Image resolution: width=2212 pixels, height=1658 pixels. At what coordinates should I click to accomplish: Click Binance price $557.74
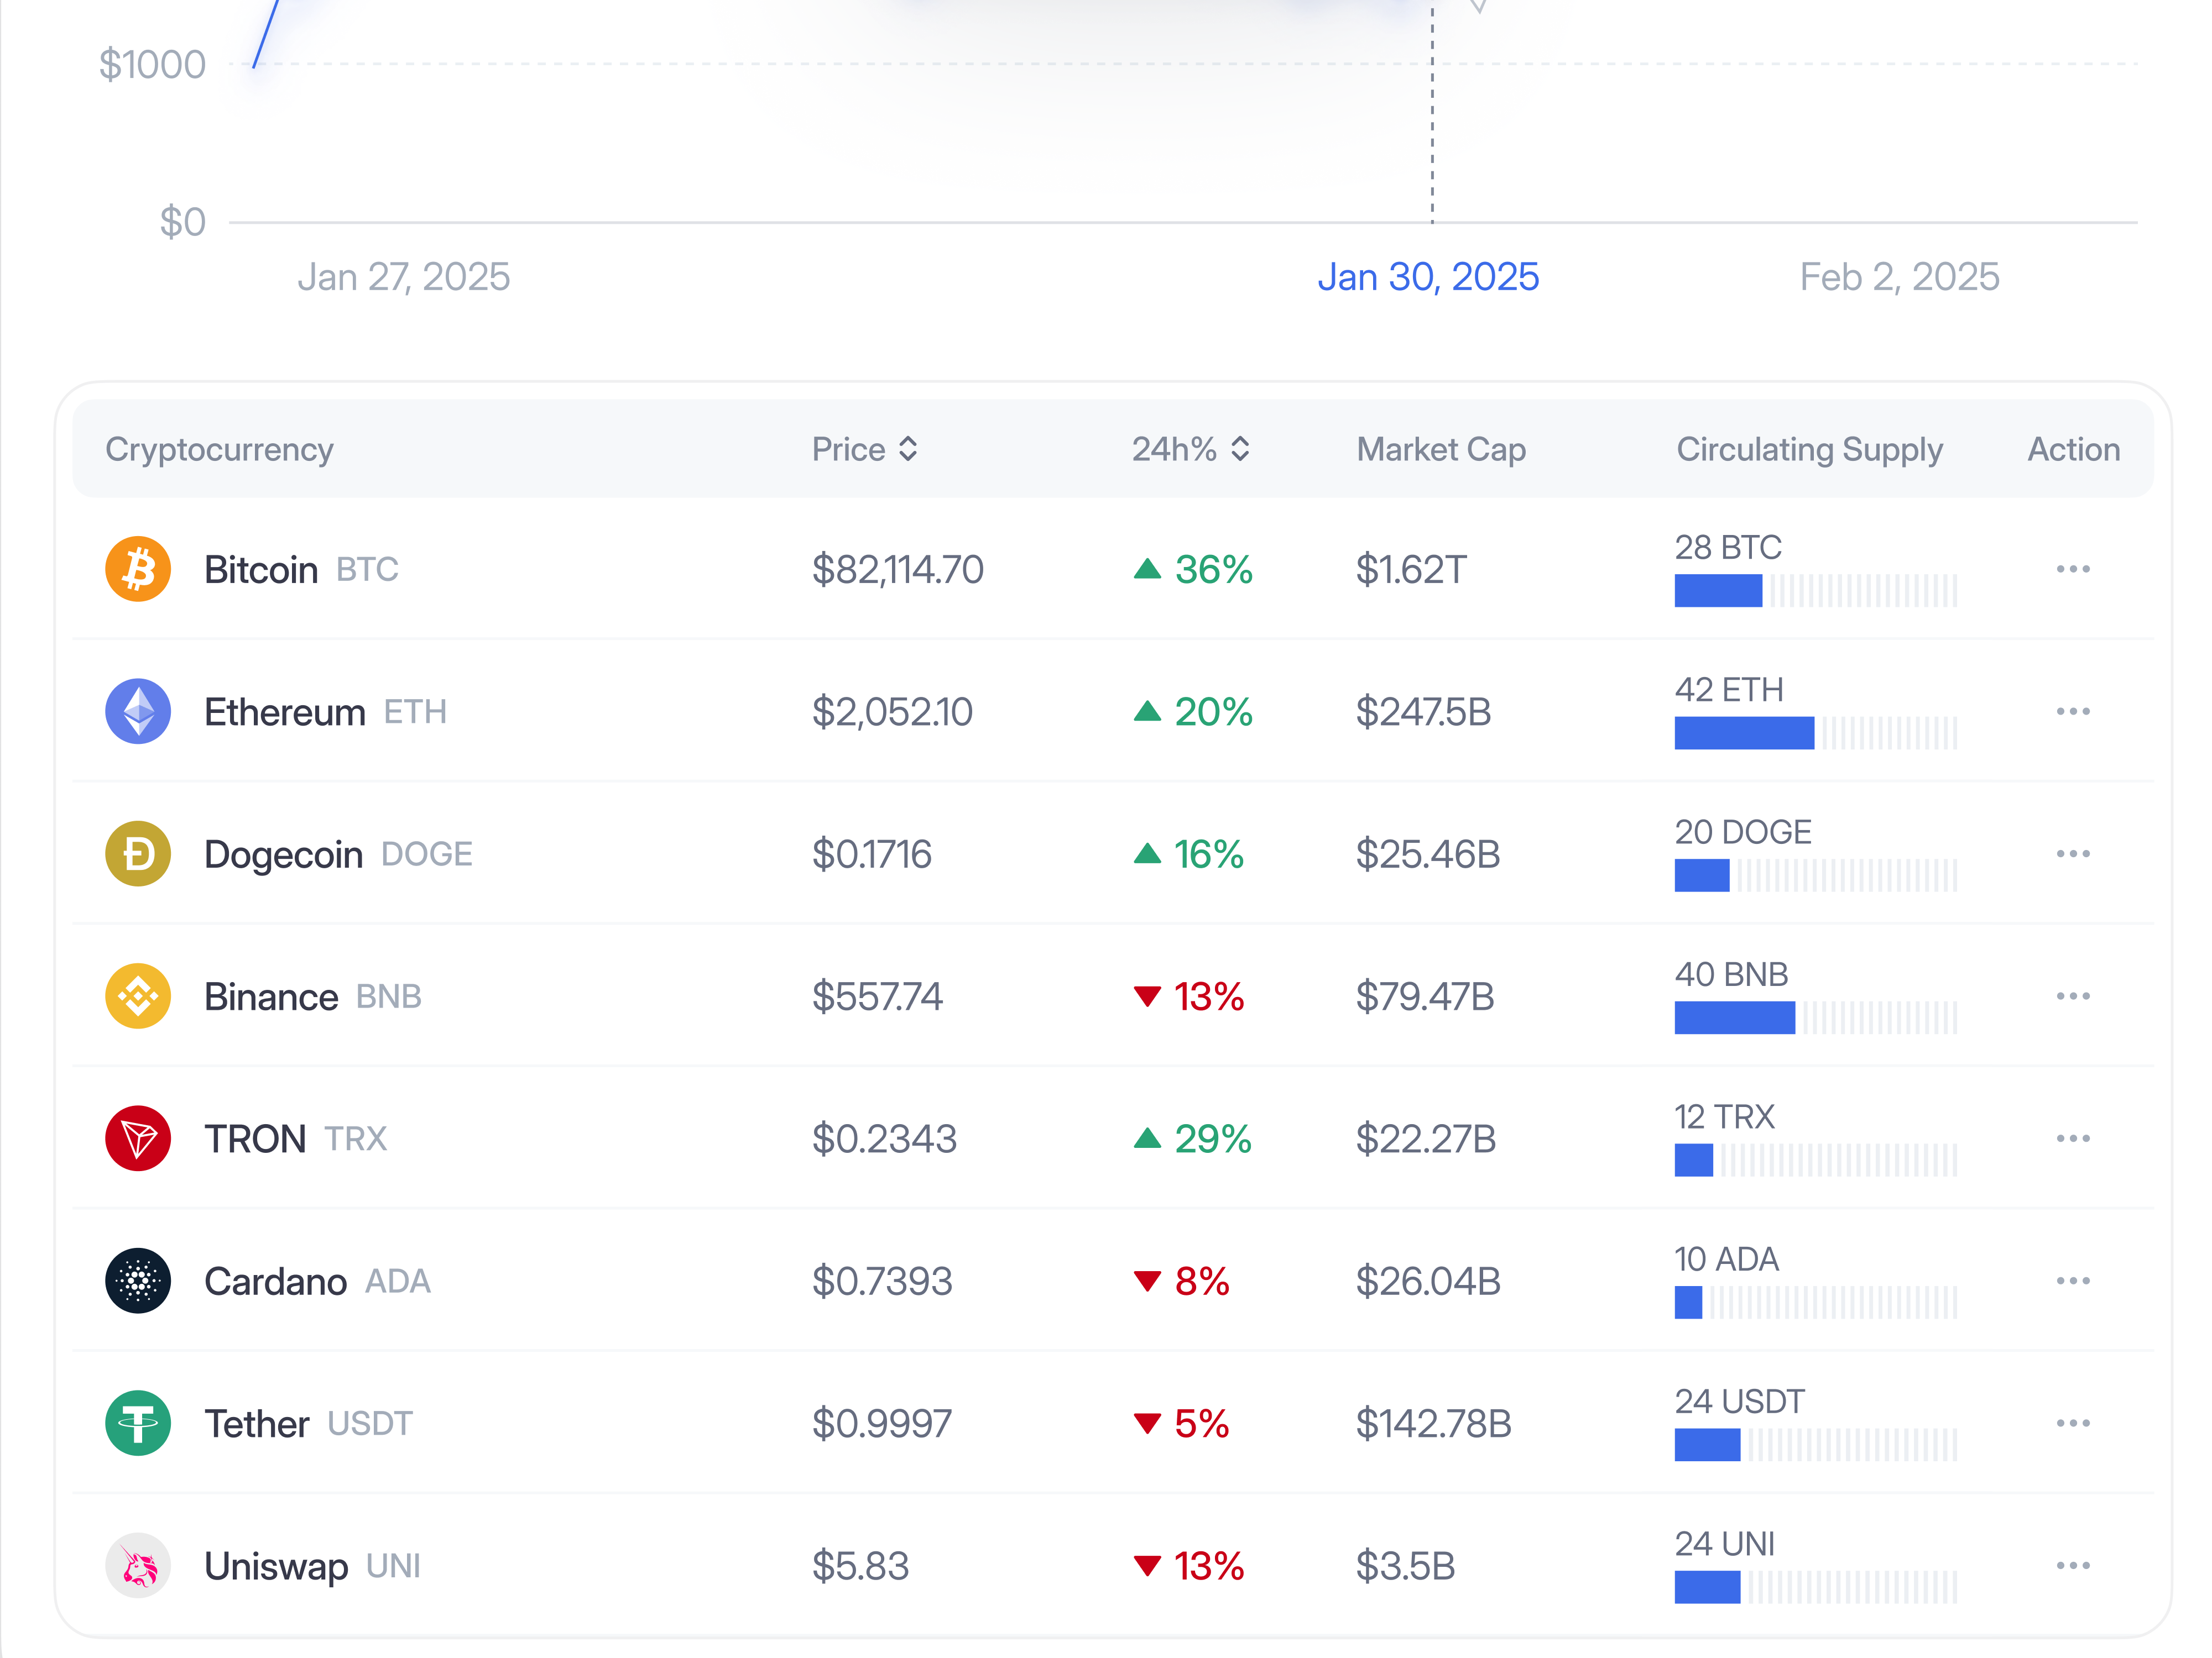877,996
